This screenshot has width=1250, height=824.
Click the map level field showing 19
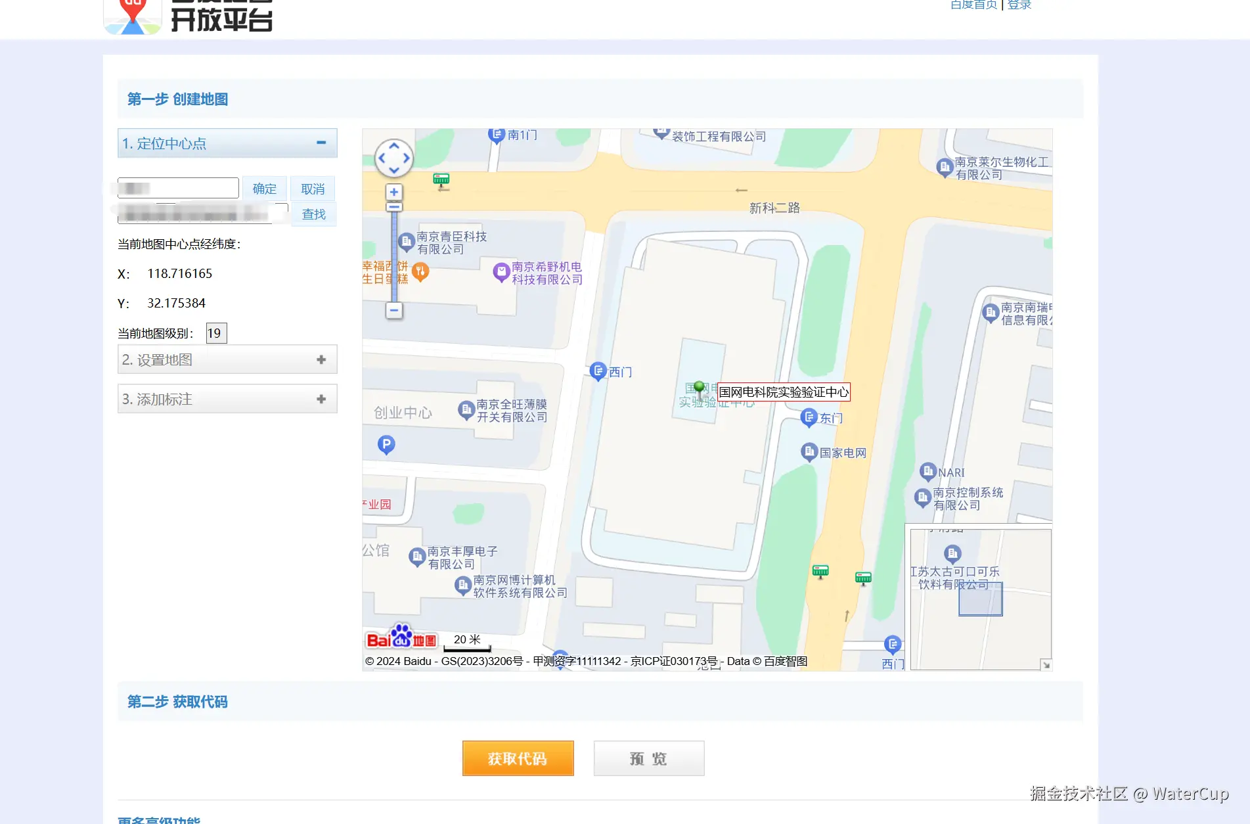(x=216, y=333)
